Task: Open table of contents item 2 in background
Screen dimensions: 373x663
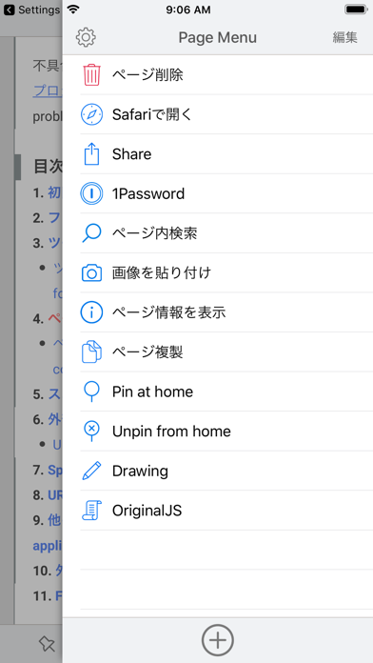Action: (55, 218)
